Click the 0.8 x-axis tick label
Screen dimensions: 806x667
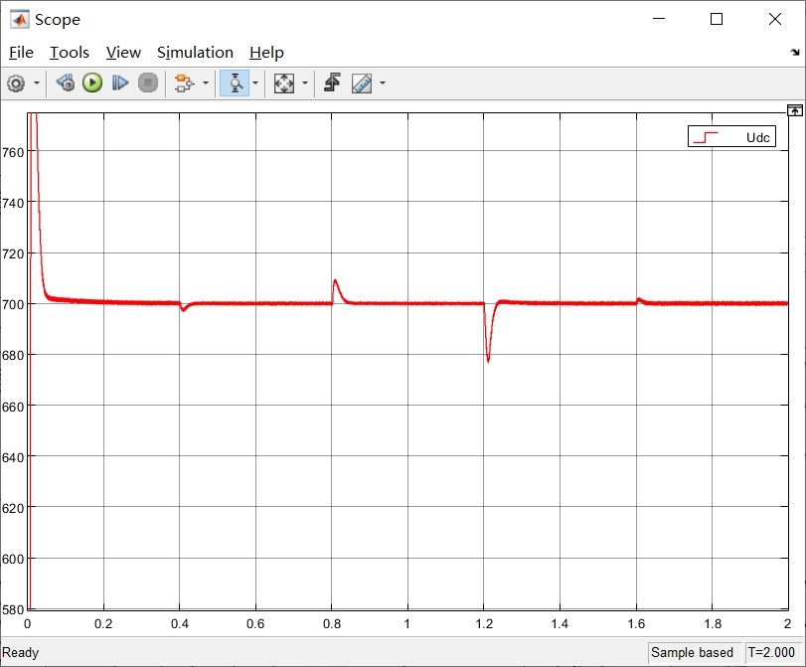(332, 624)
